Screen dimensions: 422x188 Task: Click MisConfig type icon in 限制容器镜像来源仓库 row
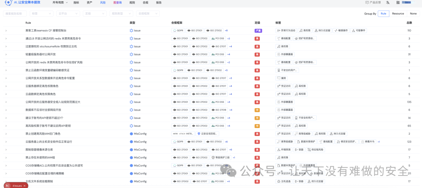131,149
